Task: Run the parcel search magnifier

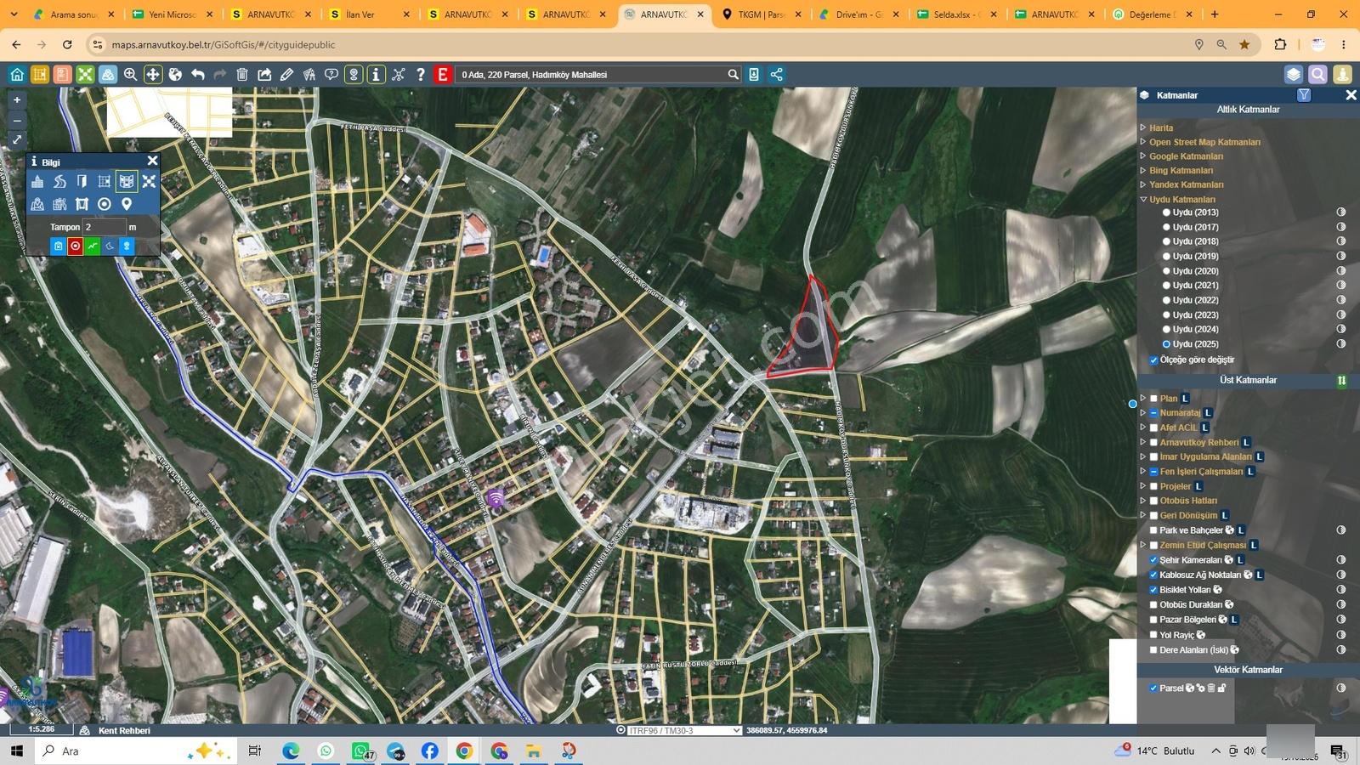Action: click(x=733, y=75)
